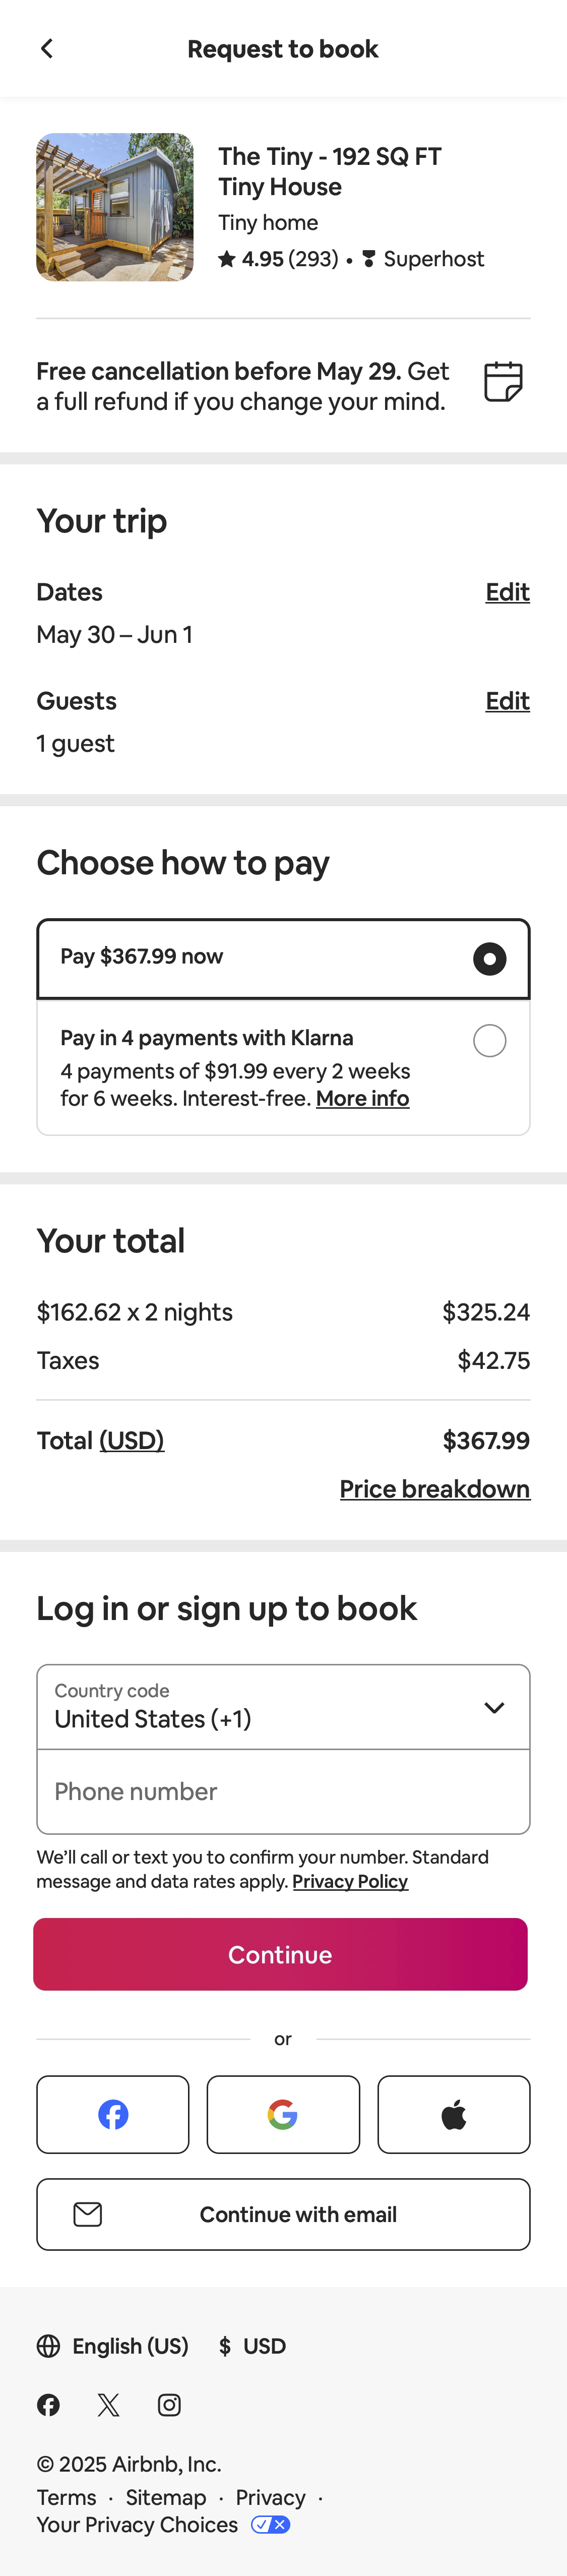Image resolution: width=567 pixels, height=2576 pixels.
Task: Edit the guest count
Action: click(x=507, y=701)
